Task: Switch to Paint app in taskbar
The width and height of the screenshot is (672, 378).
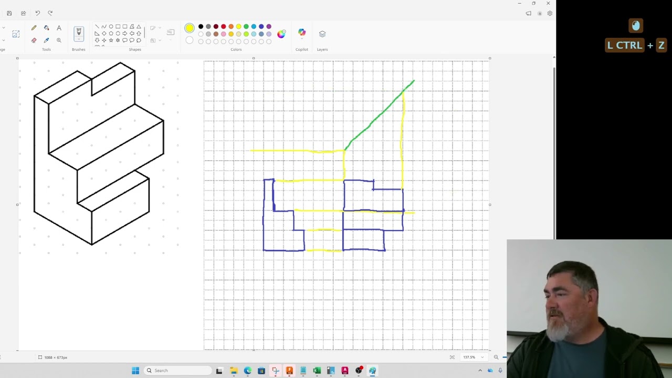Action: tap(372, 371)
